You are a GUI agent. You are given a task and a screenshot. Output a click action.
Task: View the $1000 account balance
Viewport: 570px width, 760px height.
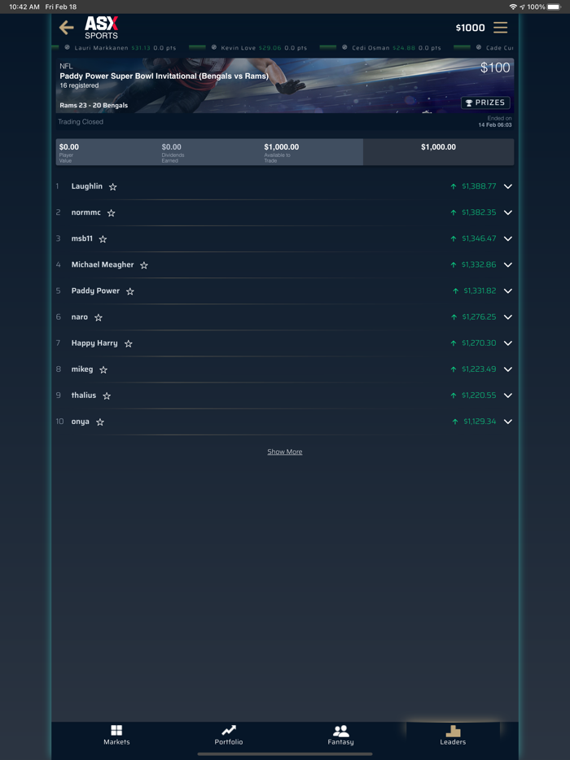(x=470, y=28)
